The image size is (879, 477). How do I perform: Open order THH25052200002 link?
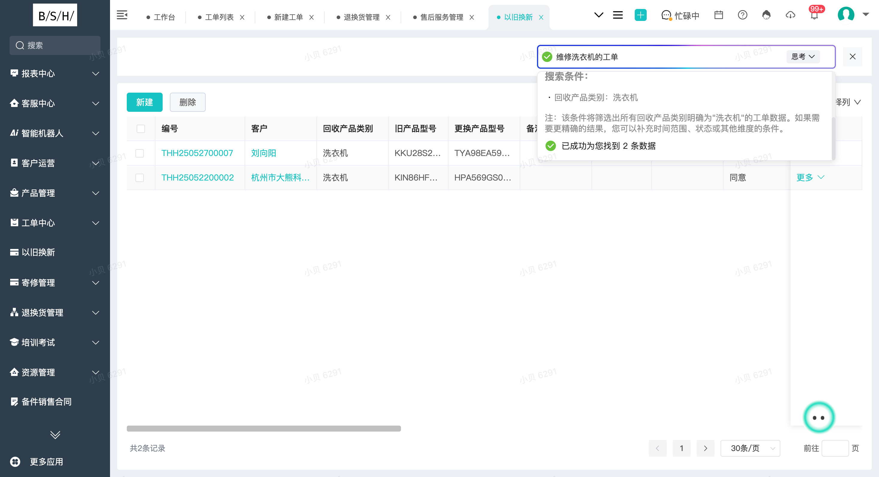(x=198, y=178)
